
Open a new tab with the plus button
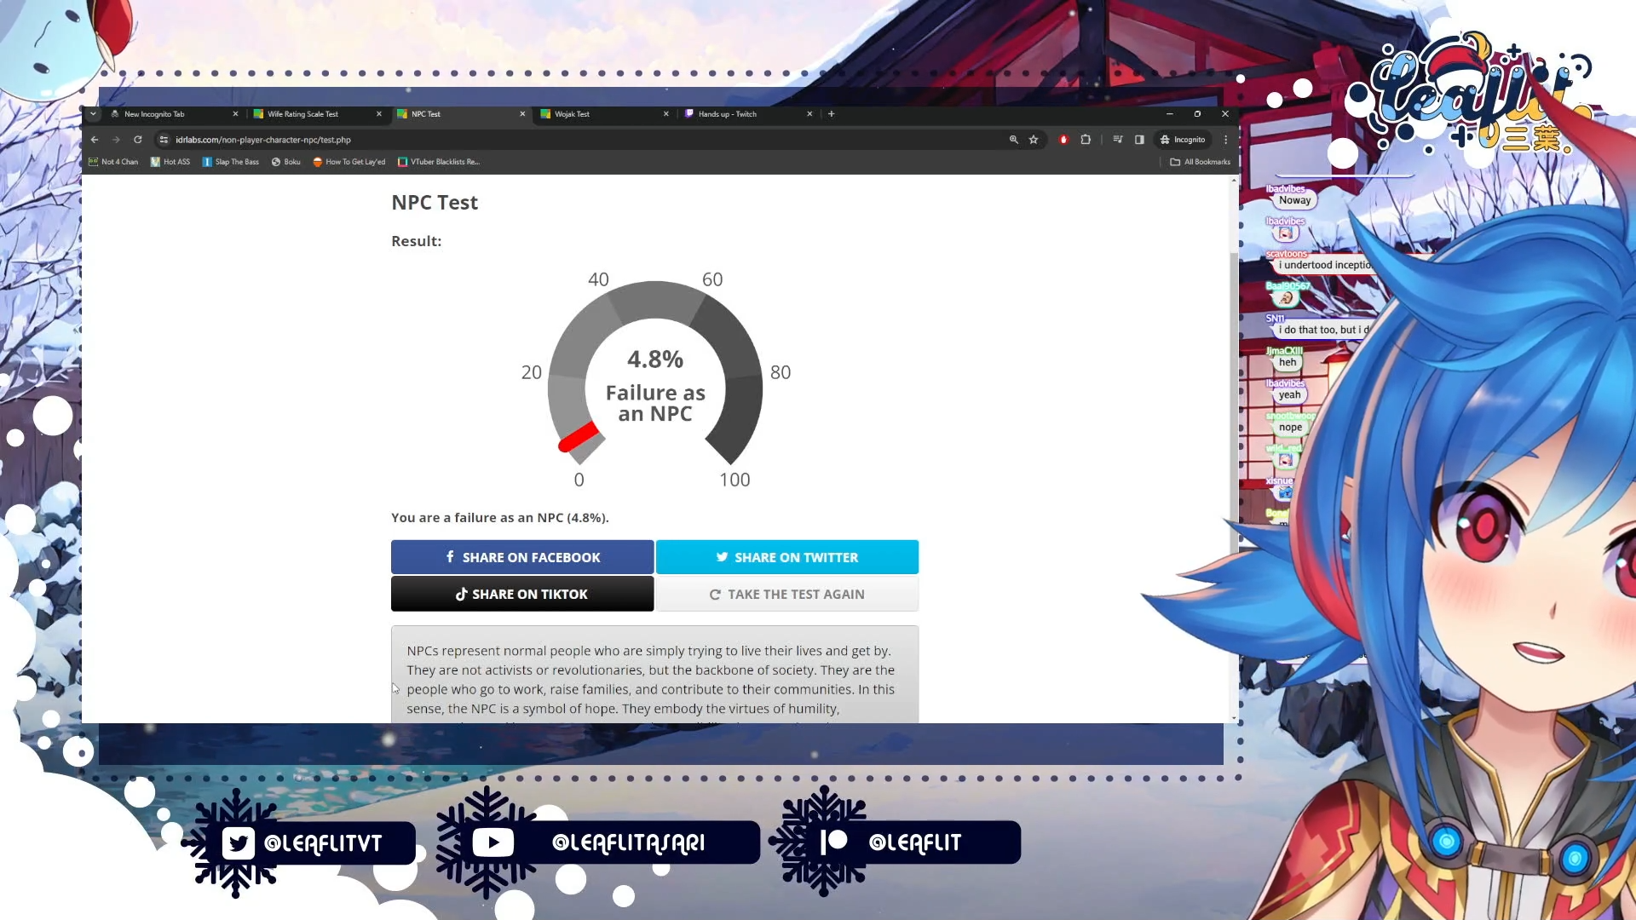(832, 113)
